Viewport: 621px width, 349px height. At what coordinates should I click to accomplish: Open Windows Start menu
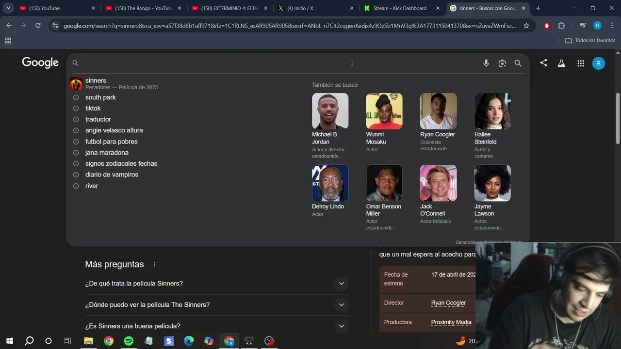[x=9, y=341]
